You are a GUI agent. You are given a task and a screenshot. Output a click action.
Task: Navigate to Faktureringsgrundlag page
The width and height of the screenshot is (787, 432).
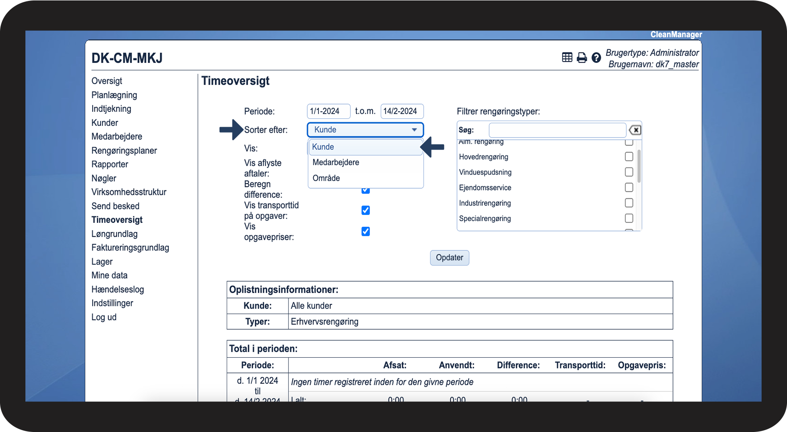130,248
